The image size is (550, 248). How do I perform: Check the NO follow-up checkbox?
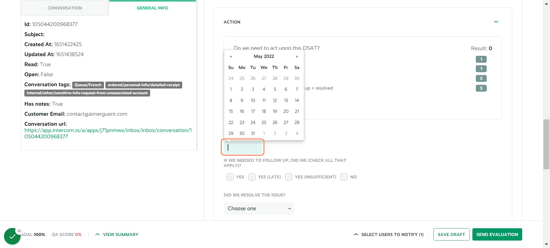[344, 177]
